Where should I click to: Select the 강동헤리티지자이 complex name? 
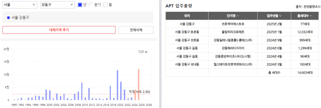tap(233, 48)
